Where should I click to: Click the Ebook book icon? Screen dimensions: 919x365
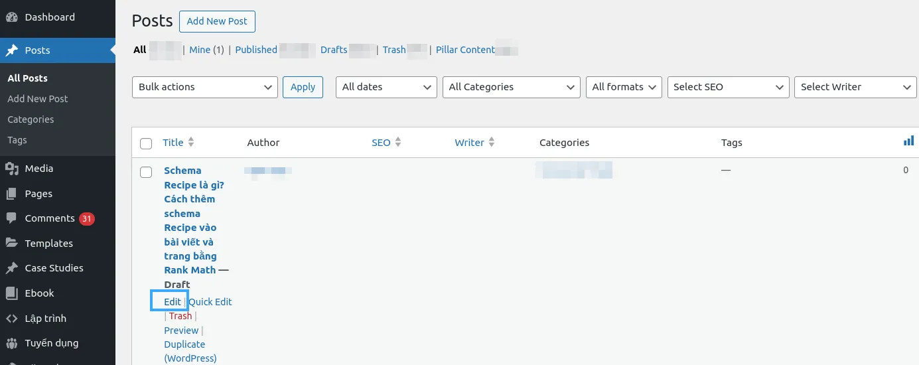12,293
